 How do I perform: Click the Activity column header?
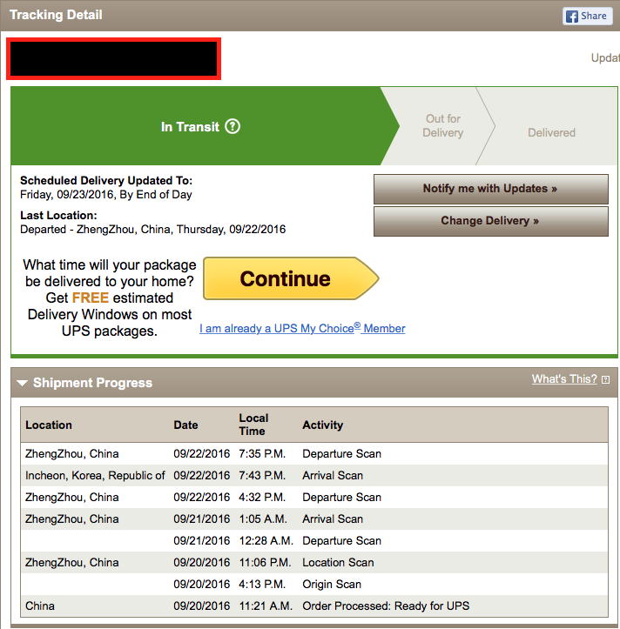click(x=322, y=425)
